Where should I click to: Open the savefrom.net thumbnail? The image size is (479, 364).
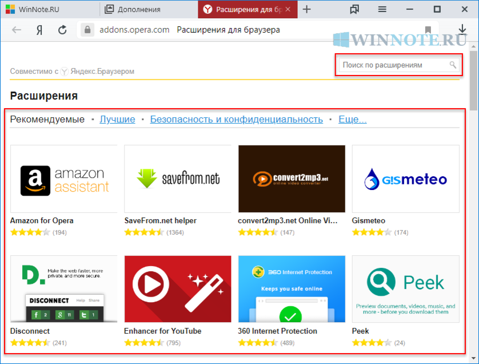[178, 179]
